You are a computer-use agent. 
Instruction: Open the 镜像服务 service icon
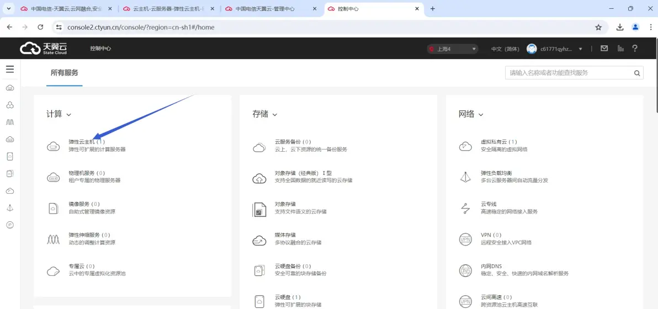tap(54, 208)
